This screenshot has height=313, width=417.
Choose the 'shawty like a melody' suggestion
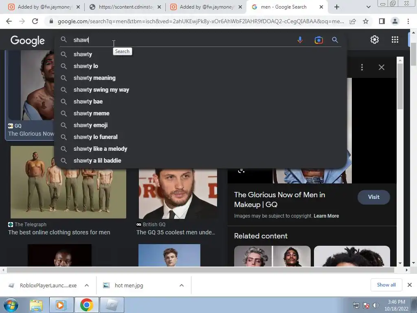click(200, 149)
